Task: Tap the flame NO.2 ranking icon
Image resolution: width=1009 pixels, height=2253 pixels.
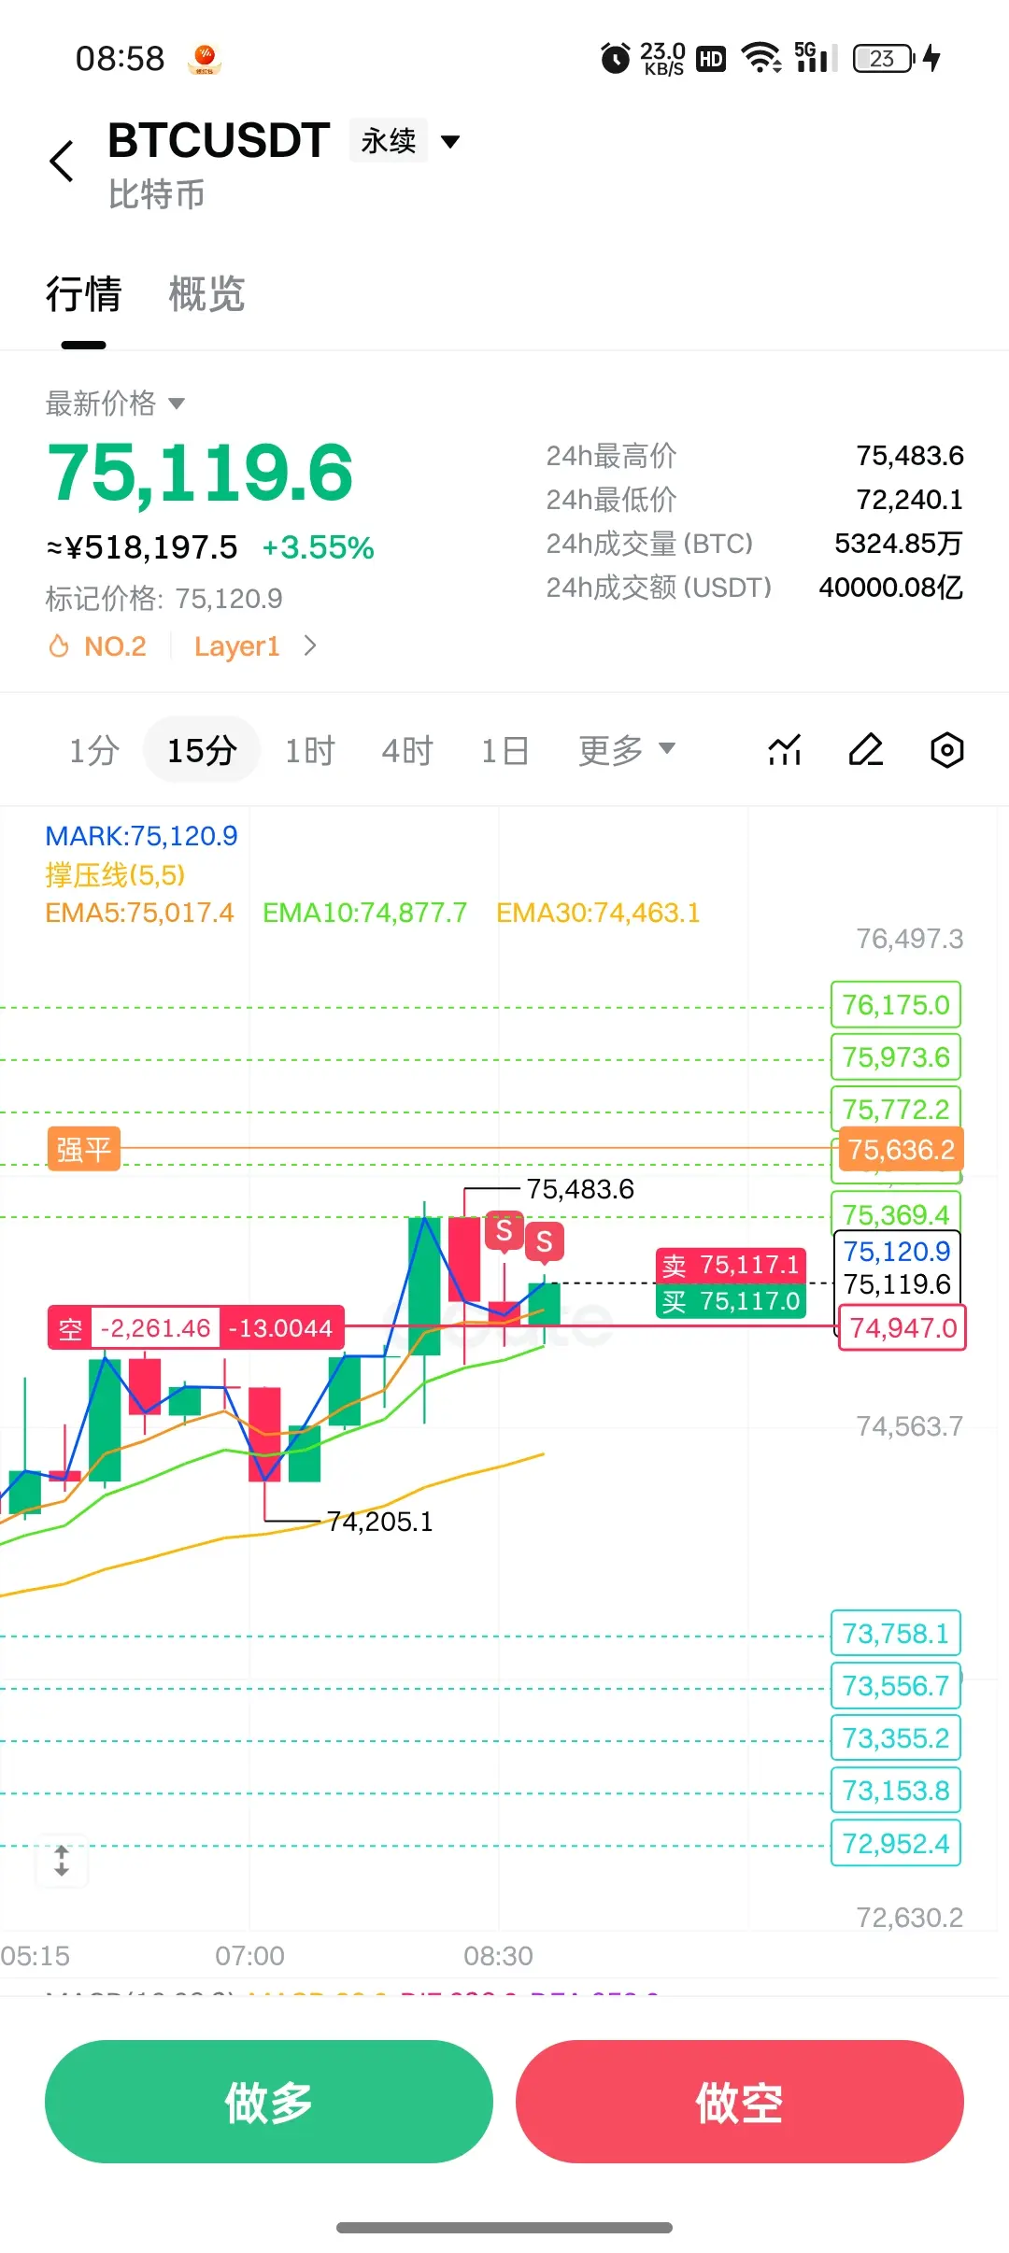Action: [59, 646]
